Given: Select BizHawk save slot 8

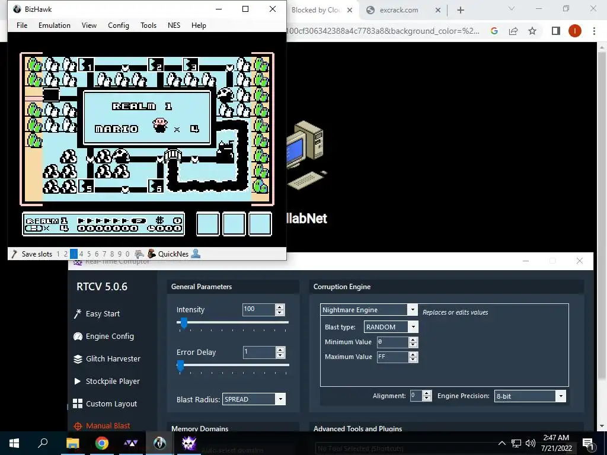Looking at the screenshot, I should 112,254.
